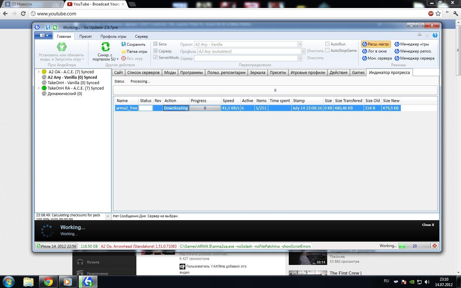Viewport: 461px width, 288px height.
Task: Toggle the Бета checkbox
Action: tap(156, 44)
